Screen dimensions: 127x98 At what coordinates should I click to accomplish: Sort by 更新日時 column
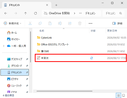112,31
